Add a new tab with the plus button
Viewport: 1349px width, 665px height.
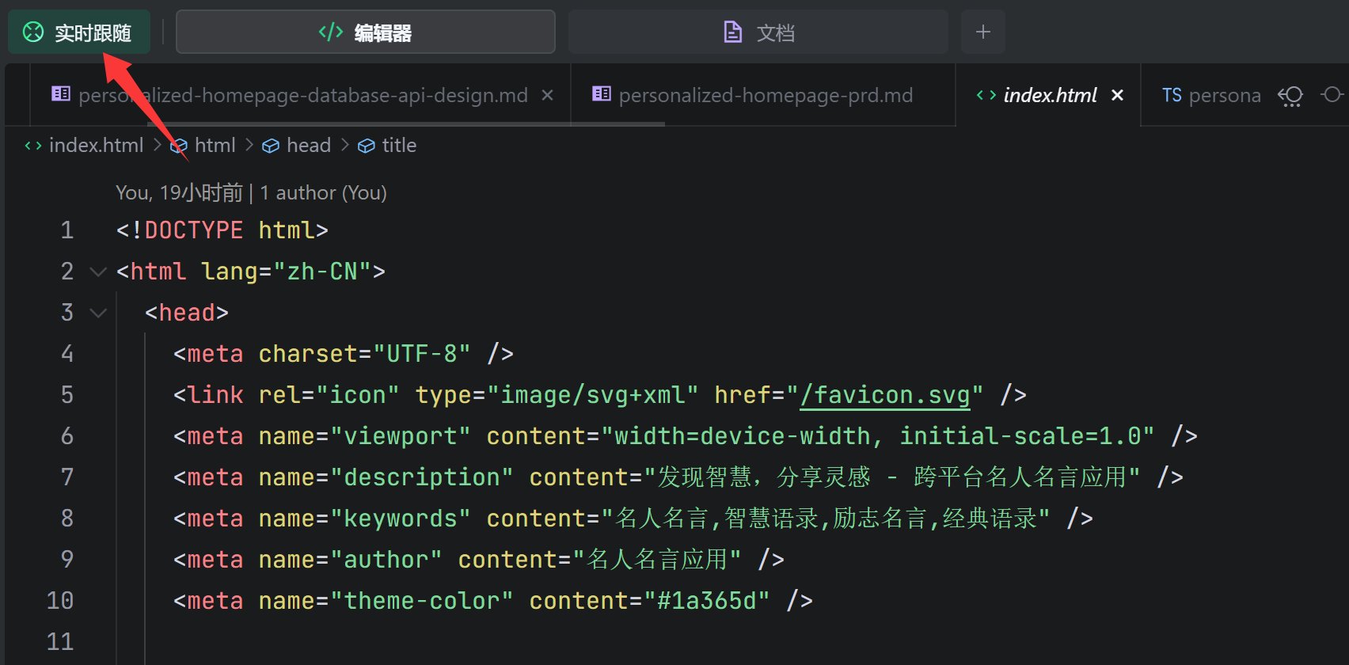pyautogui.click(x=982, y=32)
